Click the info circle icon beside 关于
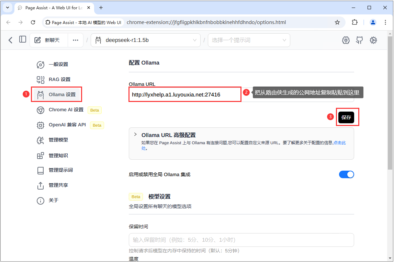The width and height of the screenshot is (394, 263). click(x=41, y=201)
